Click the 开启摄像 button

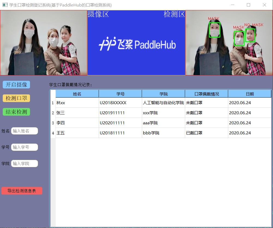(16, 85)
